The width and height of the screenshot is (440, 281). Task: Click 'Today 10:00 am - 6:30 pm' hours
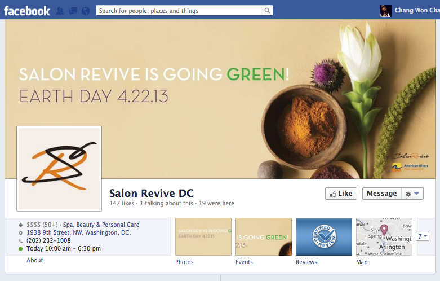click(x=64, y=248)
